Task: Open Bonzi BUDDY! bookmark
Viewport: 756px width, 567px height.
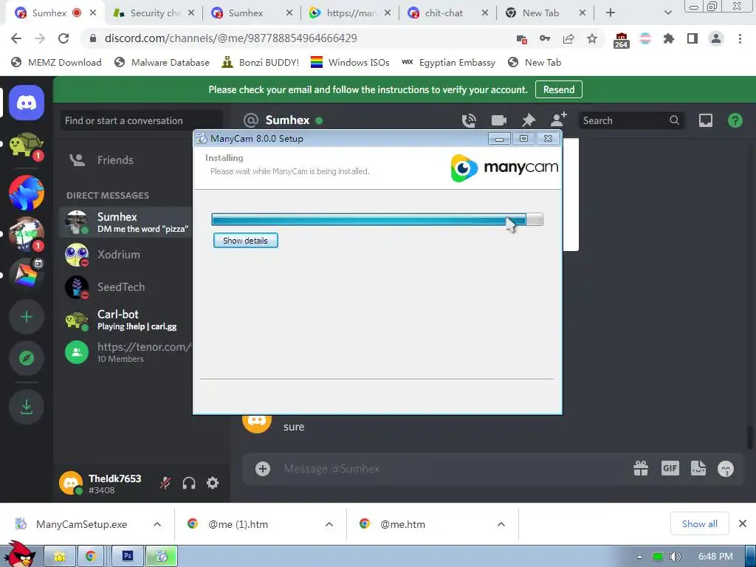Action: [260, 62]
